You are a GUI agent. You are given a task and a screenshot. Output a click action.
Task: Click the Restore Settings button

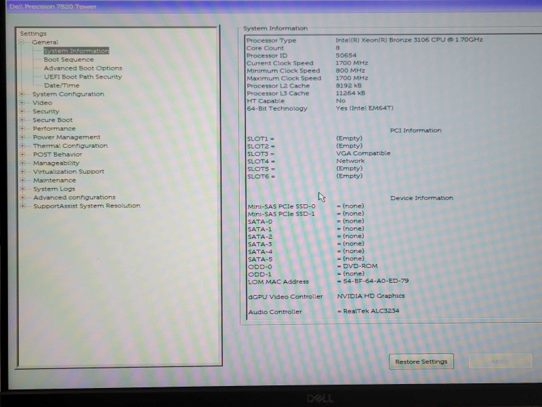[421, 362]
